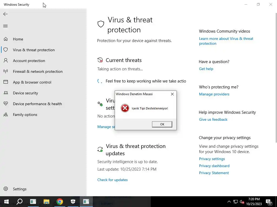
Task: Open Learn more about Virus & threat protection
Action: 226,41
